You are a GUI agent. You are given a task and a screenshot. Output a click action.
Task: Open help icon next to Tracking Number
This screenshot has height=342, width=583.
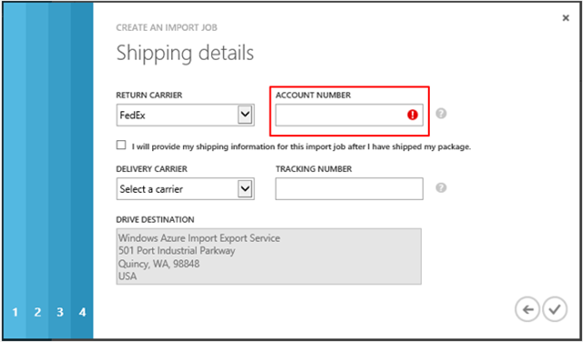441,188
